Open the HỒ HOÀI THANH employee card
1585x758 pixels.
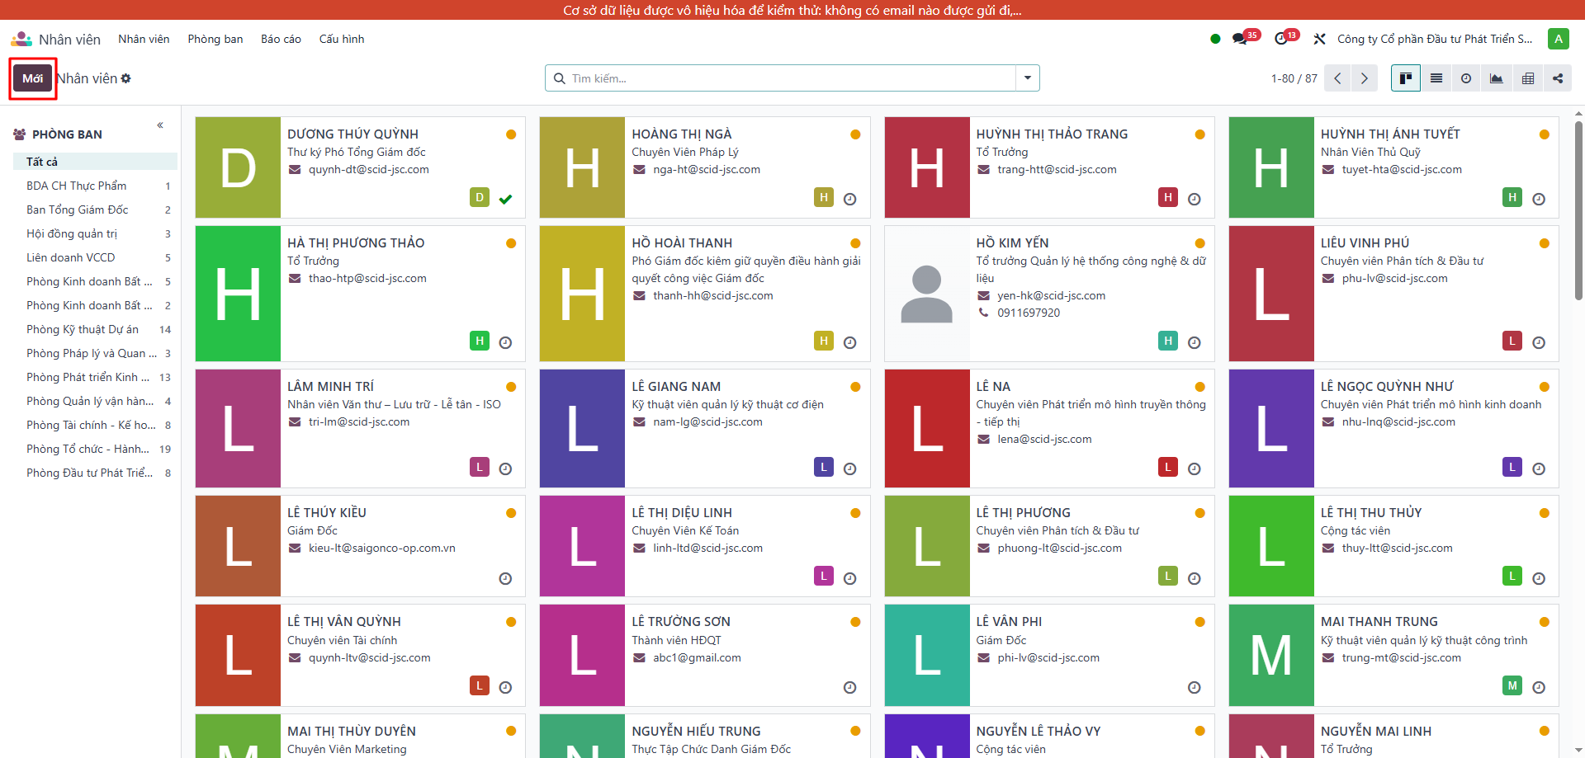[705, 294]
